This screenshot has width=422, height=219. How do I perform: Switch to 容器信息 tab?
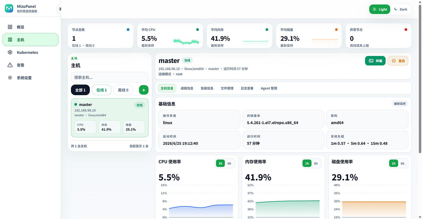(x=207, y=88)
